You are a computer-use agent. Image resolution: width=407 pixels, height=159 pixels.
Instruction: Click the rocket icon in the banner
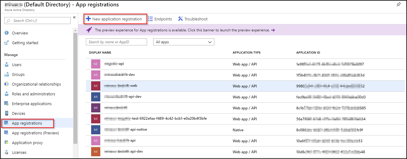click(x=89, y=30)
